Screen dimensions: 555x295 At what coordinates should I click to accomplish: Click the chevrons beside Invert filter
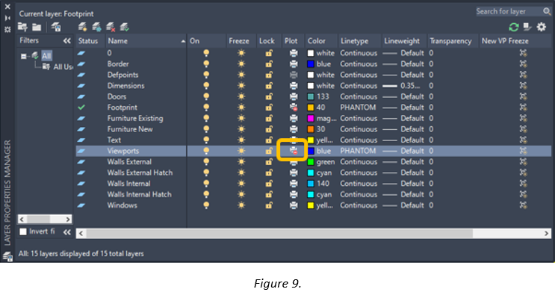click(67, 232)
